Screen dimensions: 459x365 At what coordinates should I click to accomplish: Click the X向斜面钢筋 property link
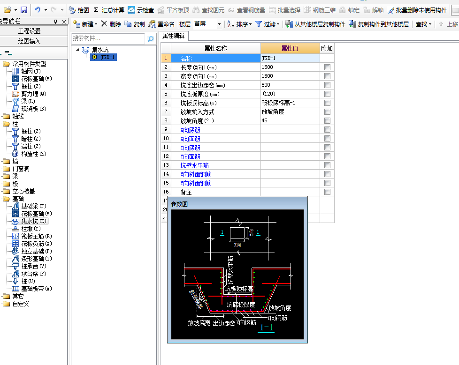(196, 174)
